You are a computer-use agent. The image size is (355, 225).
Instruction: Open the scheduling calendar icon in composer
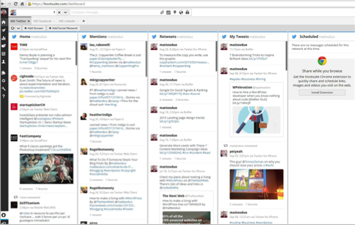pyautogui.click(x=168, y=12)
